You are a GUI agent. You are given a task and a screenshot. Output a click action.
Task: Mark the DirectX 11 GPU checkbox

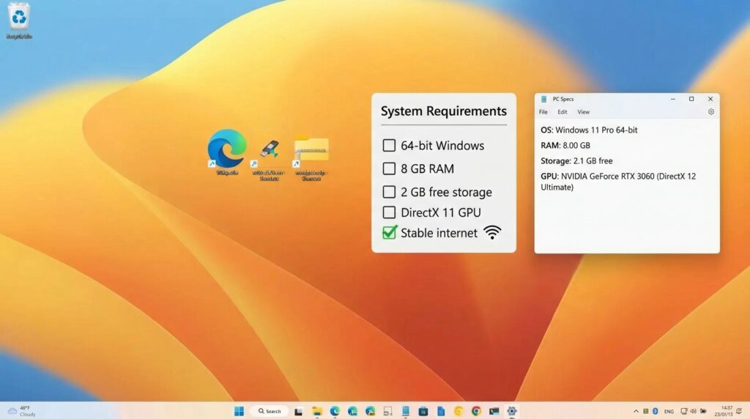tap(389, 213)
